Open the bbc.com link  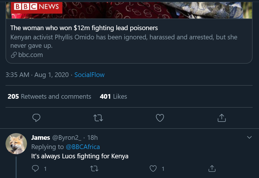point(30,55)
